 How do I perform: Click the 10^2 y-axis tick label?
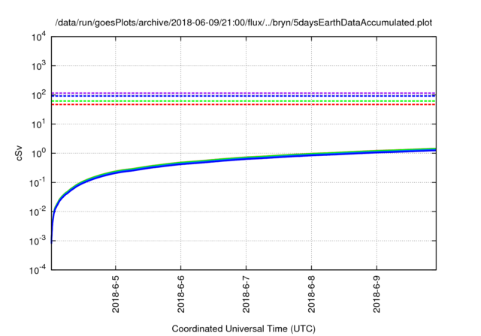pos(38,95)
